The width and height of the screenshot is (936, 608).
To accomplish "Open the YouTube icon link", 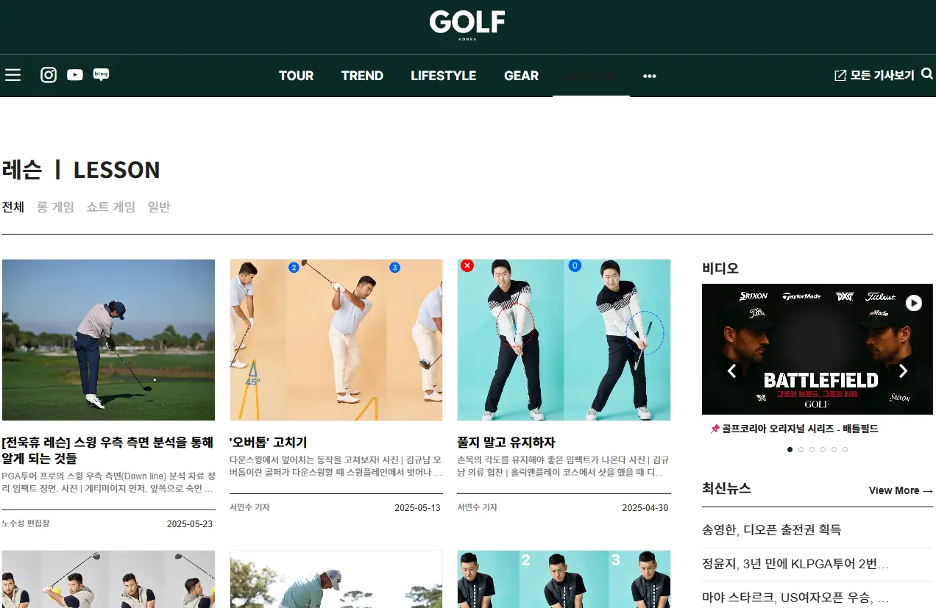I will pos(75,75).
